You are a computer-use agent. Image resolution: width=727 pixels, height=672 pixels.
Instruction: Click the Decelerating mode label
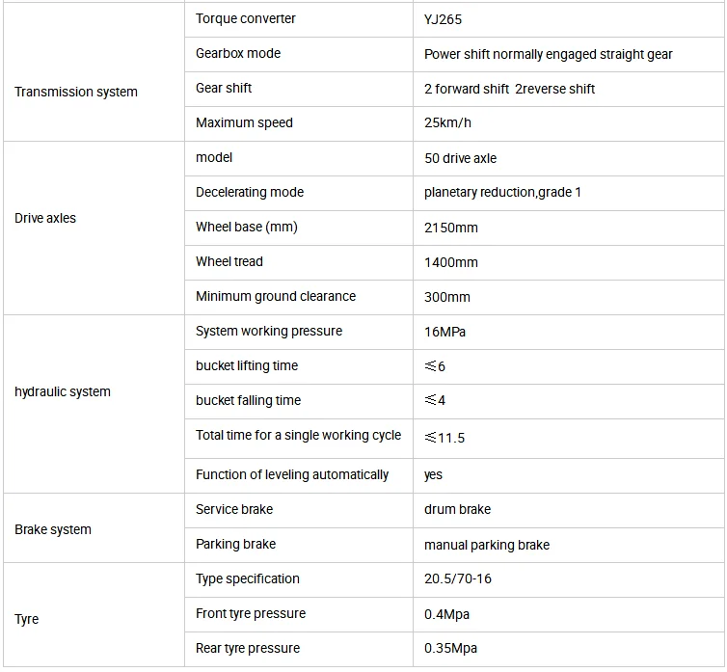(250, 192)
